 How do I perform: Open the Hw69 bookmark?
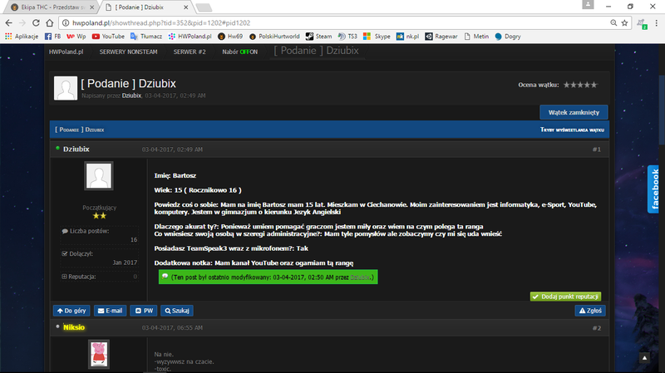[x=230, y=37]
